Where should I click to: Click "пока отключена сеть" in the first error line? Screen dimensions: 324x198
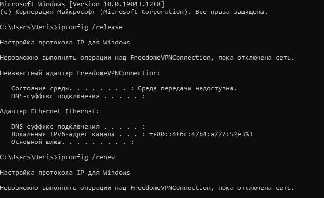[256, 57]
